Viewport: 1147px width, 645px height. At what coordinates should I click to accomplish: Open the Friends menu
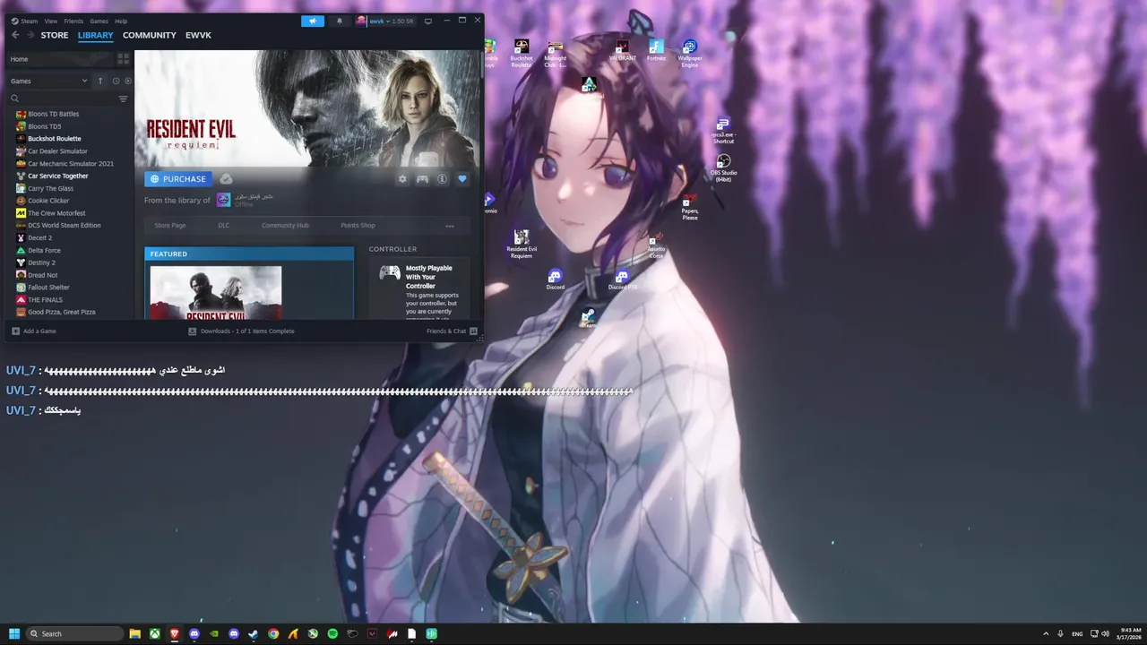73,21
